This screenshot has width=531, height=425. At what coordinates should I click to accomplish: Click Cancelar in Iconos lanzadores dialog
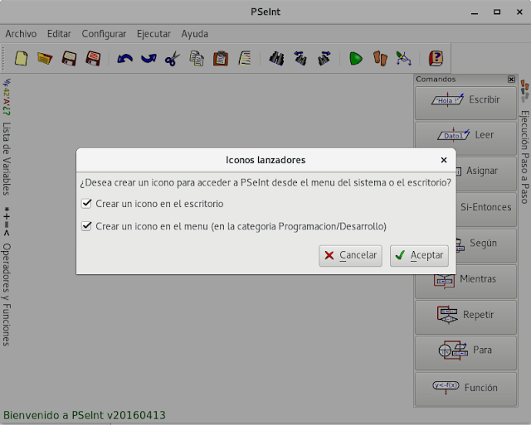tap(350, 256)
